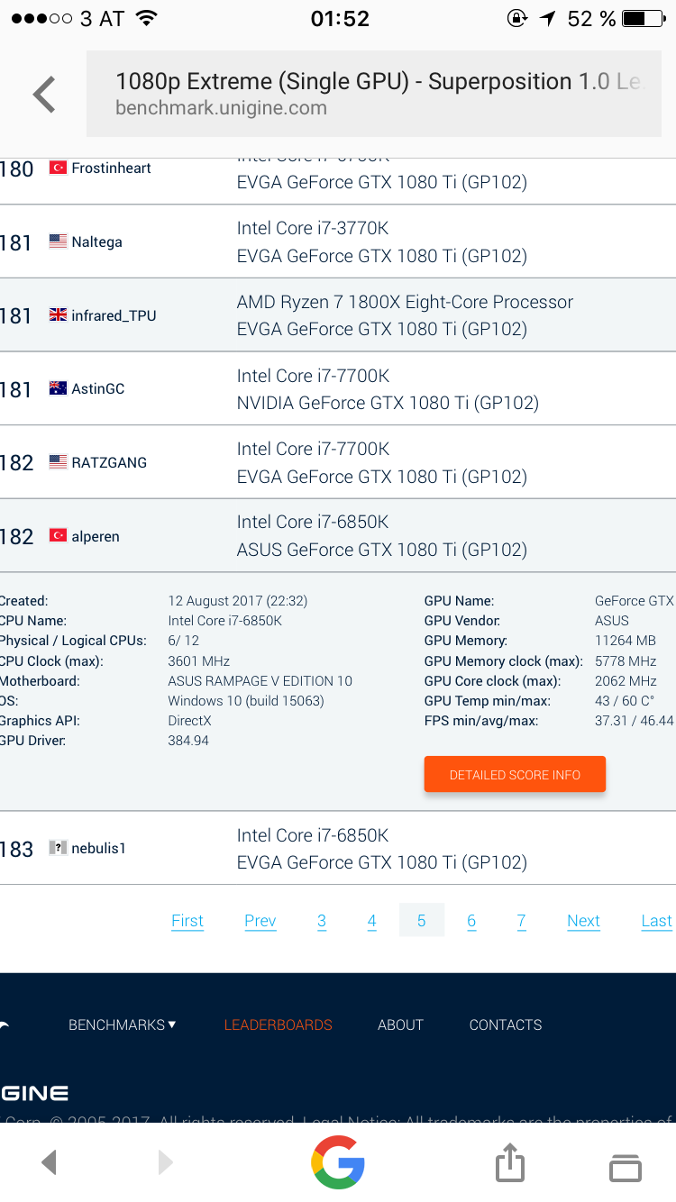The width and height of the screenshot is (676, 1202).
Task: Open pagination page 6
Action: [x=471, y=920]
